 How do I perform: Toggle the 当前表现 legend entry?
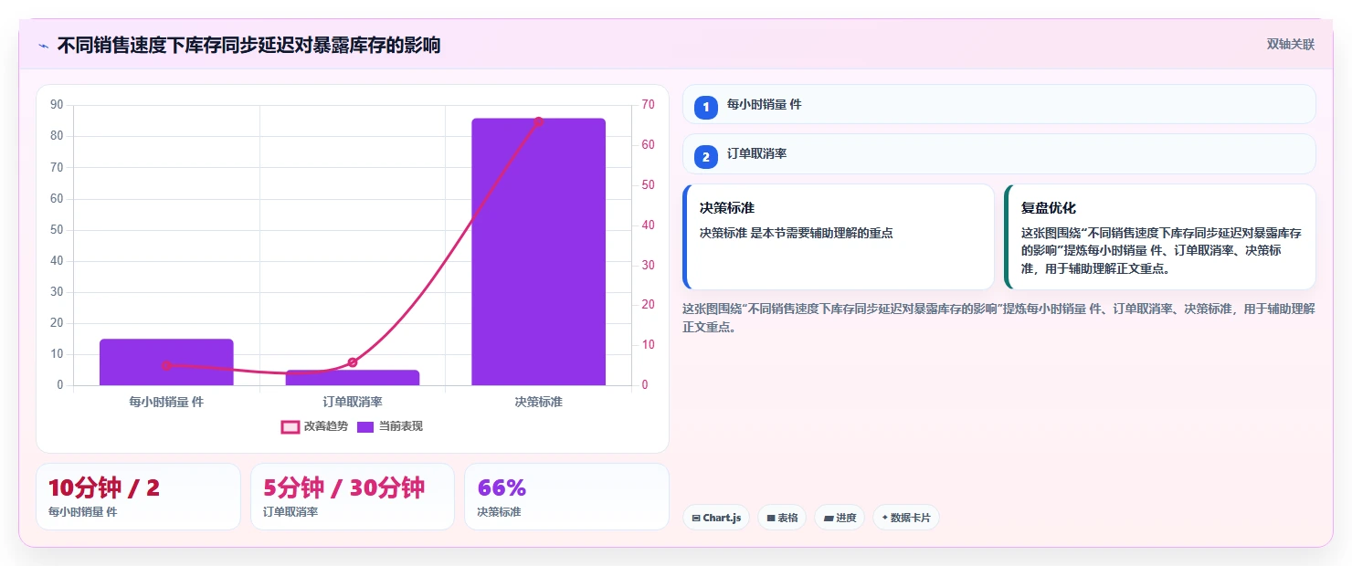tap(390, 426)
